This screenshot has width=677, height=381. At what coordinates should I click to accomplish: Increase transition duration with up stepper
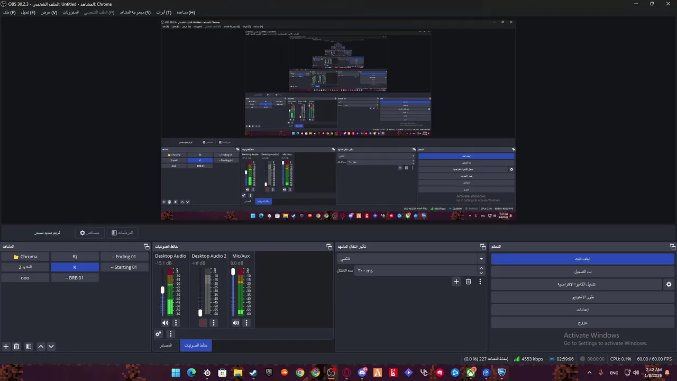[x=481, y=268]
